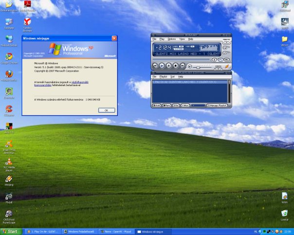Switch to Winamp taskbar button
294x235 pixels.
click(x=43, y=232)
